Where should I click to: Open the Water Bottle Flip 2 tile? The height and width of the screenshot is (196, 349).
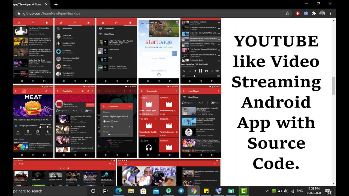[x=169, y=105]
